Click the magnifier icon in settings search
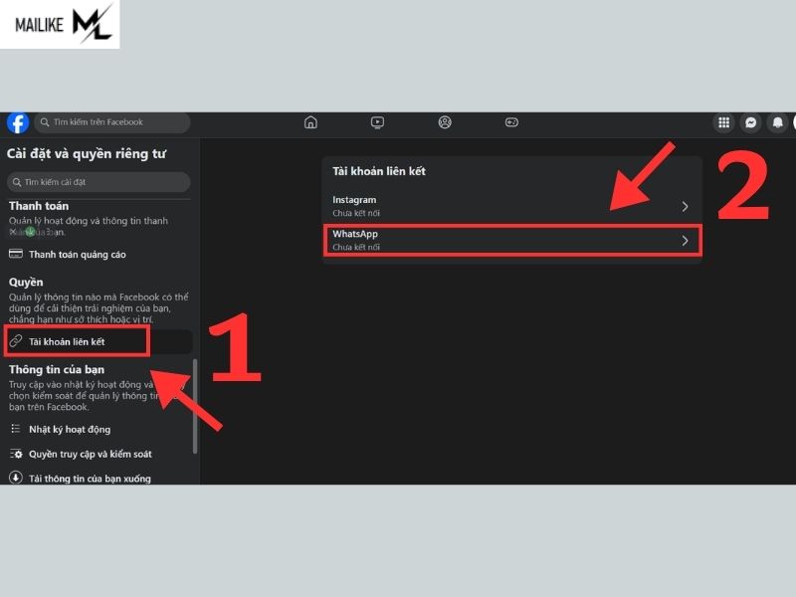The height and width of the screenshot is (597, 796). pyautogui.click(x=17, y=182)
